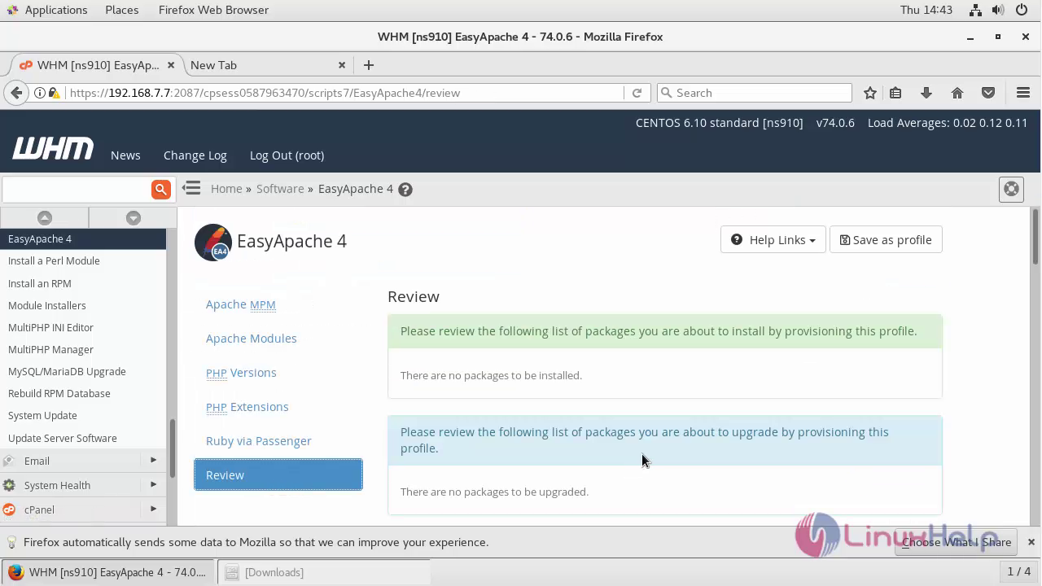Open the Help Links dropdown

point(773,240)
